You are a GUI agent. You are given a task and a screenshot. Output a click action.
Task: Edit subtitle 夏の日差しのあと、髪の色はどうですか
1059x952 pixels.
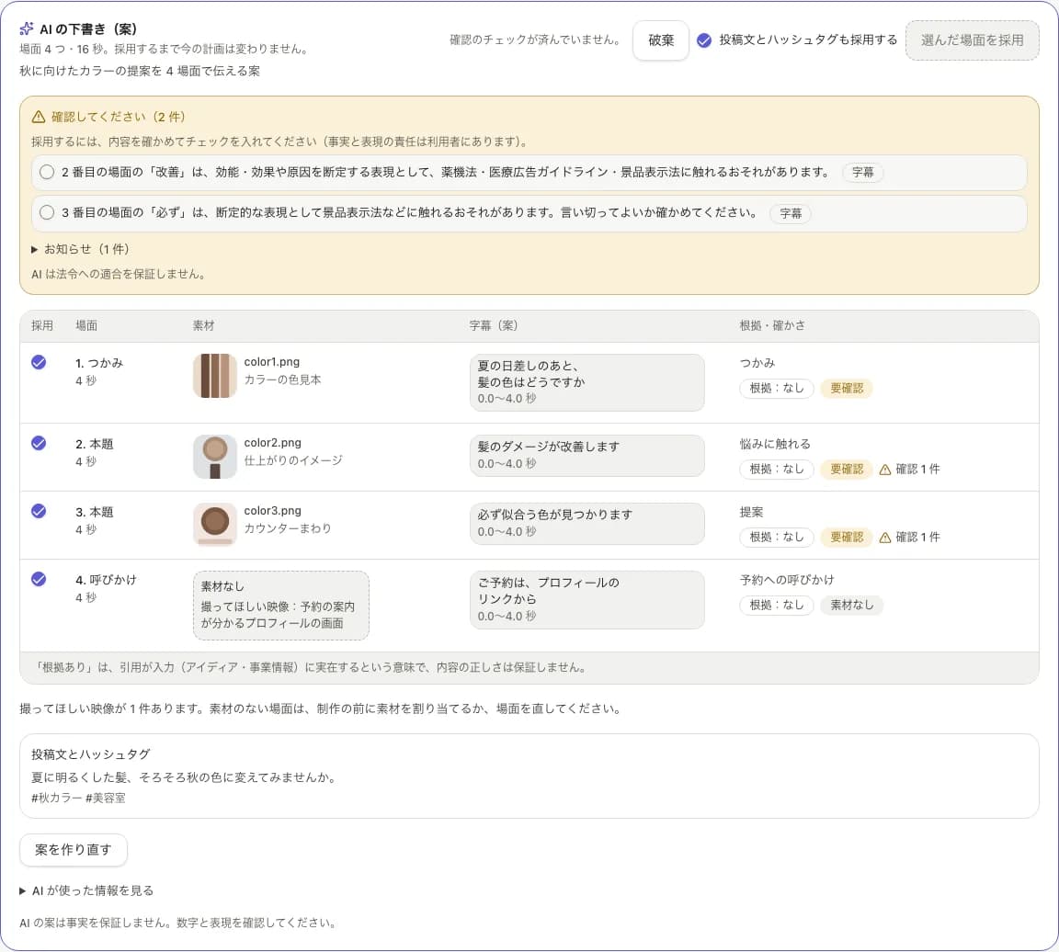pos(586,382)
